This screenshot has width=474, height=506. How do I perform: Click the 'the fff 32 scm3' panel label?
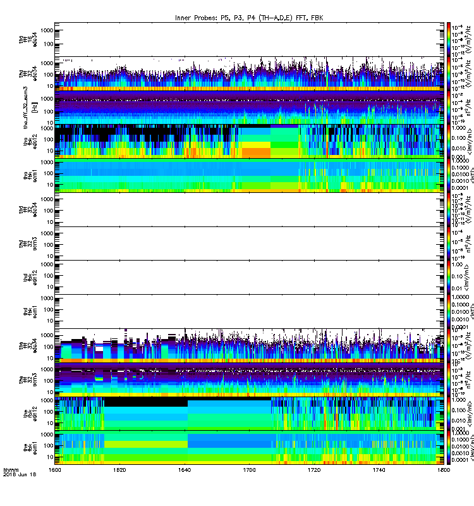28,380
